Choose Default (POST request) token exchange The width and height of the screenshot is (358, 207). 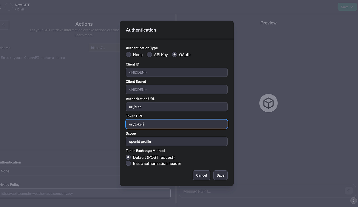[x=128, y=157]
